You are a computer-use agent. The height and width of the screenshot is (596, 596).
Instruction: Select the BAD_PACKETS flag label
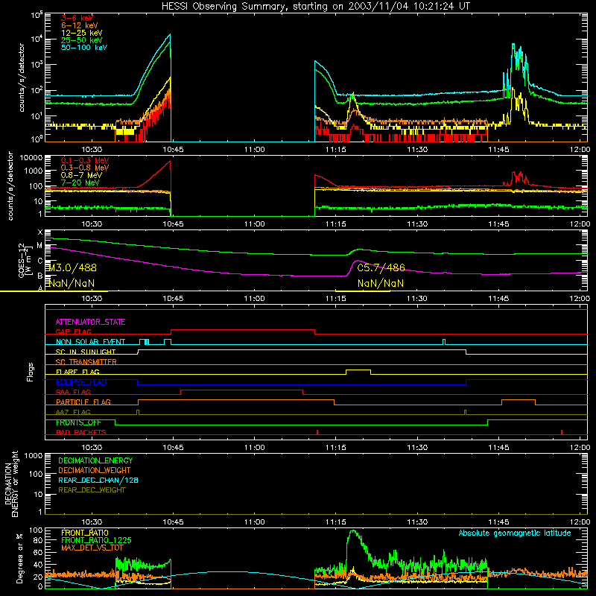click(81, 432)
